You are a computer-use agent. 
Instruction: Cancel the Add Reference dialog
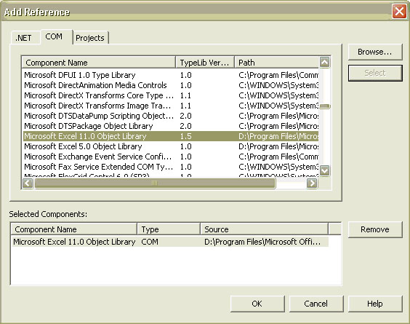point(316,304)
